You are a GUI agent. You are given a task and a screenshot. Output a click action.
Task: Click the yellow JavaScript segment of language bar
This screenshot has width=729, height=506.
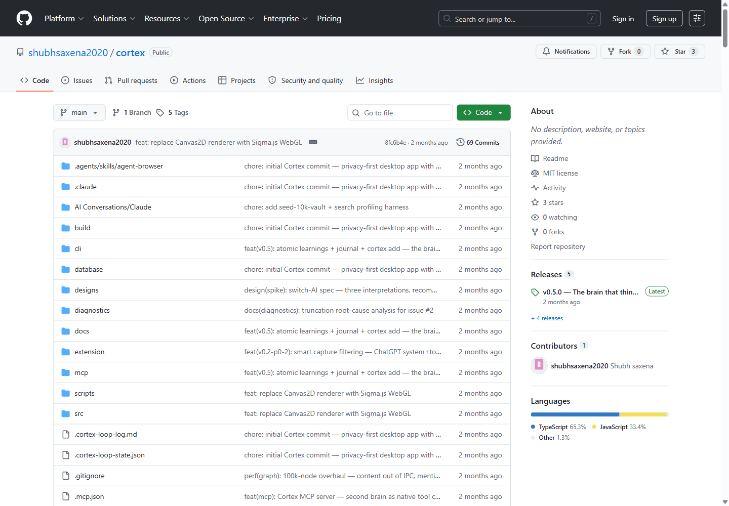(643, 414)
